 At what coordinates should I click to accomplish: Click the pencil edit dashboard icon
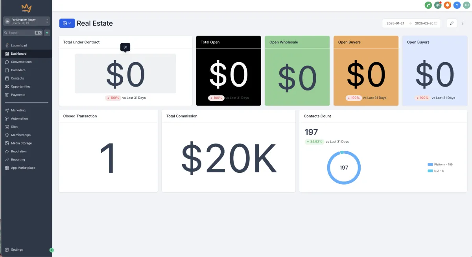click(x=452, y=23)
